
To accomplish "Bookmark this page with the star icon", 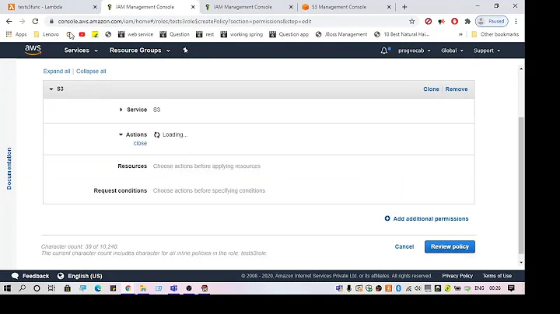I will (411, 21).
